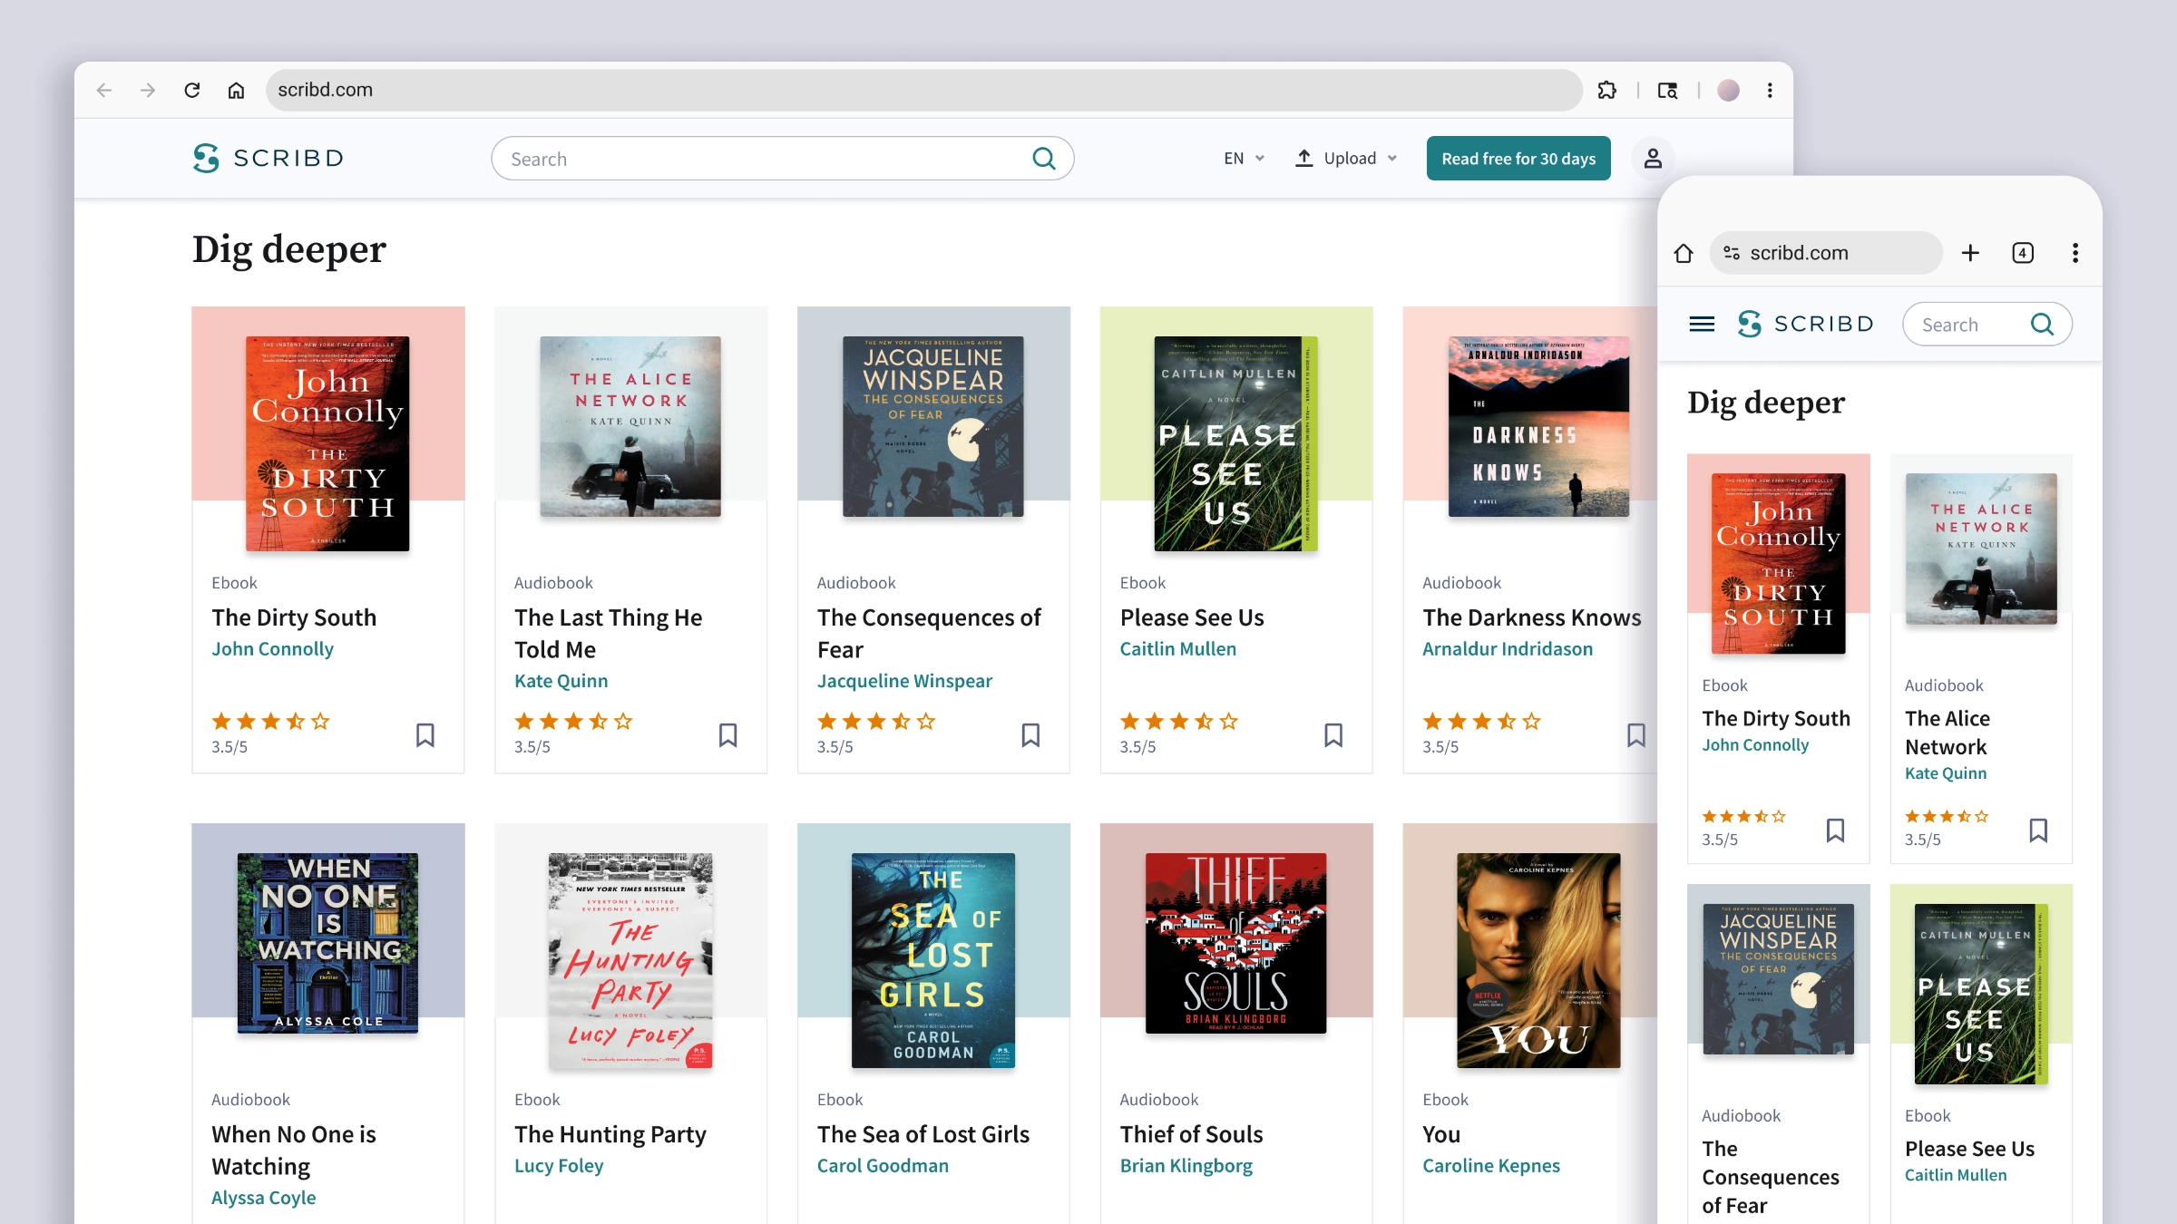Open the tab switcher showing 4 tabs

coord(2023,253)
